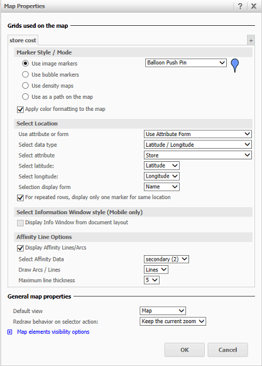Image resolution: width=262 pixels, height=366 pixels.
Task: Switch to the store cost tab
Action: [x=23, y=40]
